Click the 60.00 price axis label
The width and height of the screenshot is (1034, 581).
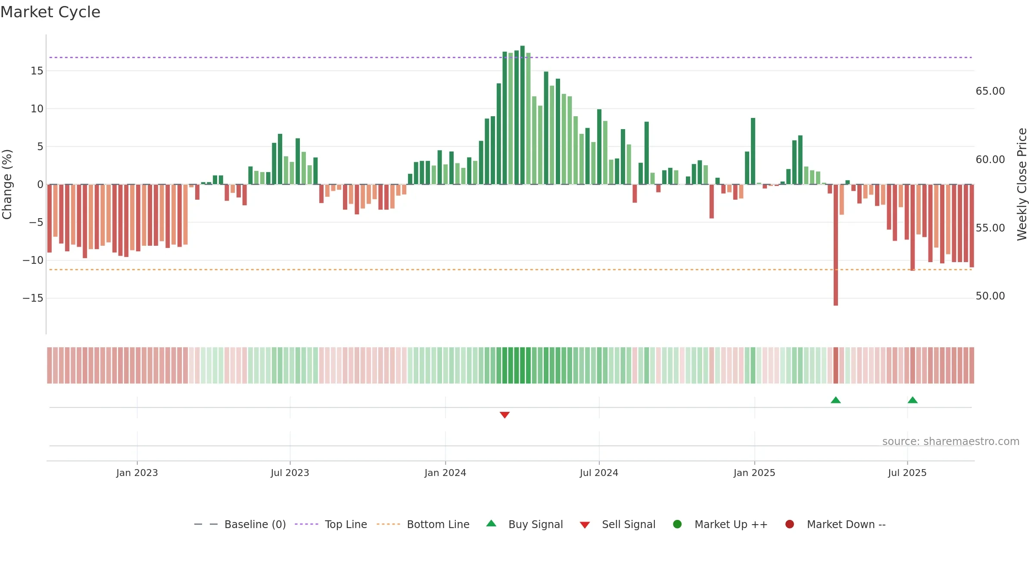990,160
